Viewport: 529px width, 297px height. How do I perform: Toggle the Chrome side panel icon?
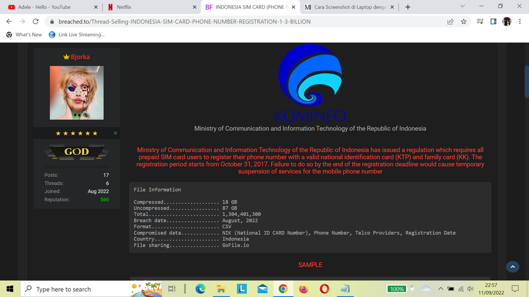pos(493,22)
